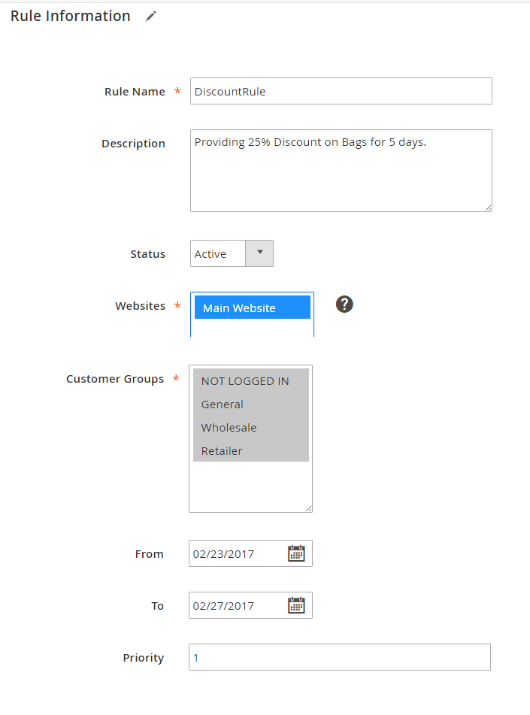Image resolution: width=530 pixels, height=715 pixels.
Task: Change the Active status value
Action: pos(218,253)
